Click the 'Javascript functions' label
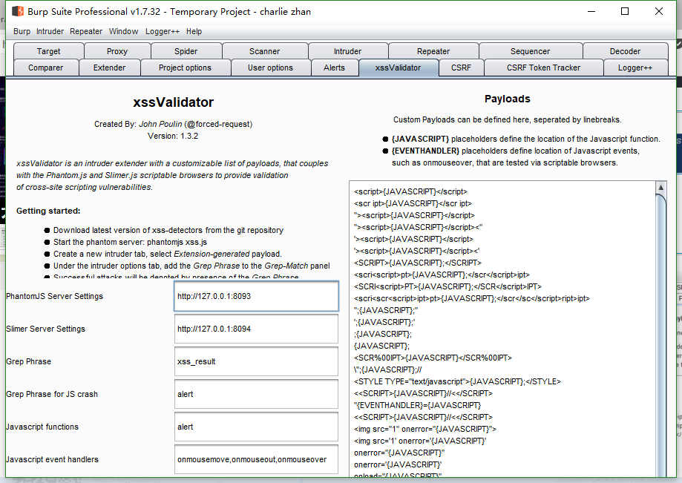682x483 pixels. pyautogui.click(x=42, y=427)
